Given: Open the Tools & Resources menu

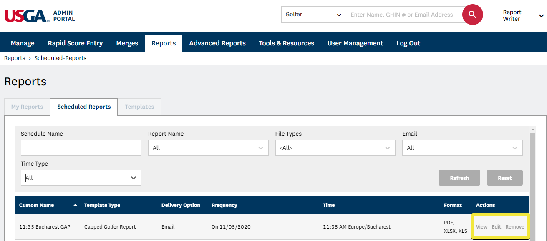Looking at the screenshot, I should pos(286,43).
